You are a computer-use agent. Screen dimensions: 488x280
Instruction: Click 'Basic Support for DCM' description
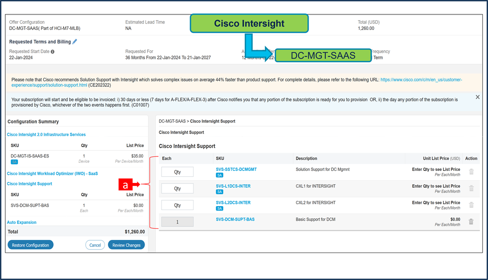coord(316,219)
